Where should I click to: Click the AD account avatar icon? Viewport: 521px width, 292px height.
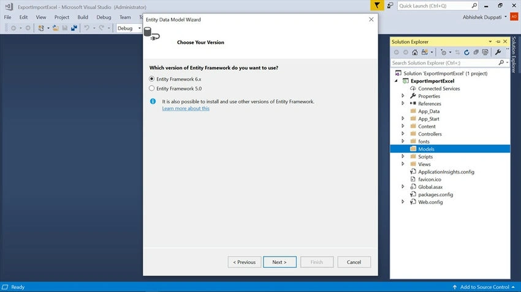pyautogui.click(x=514, y=16)
